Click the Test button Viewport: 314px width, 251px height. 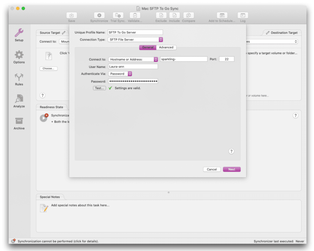[99, 88]
